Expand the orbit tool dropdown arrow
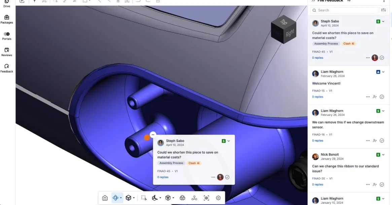The width and height of the screenshot is (392, 205). 121,198
